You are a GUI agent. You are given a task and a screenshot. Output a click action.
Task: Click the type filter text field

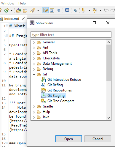point(71,35)
